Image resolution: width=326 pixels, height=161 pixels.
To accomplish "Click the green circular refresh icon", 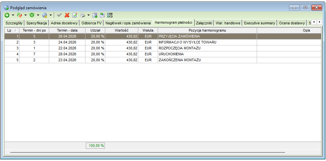I will click(32, 15).
